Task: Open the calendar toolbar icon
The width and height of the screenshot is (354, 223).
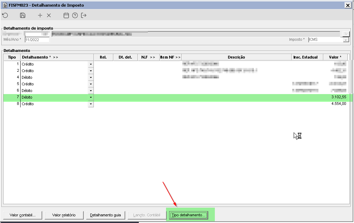Action: coord(66,15)
